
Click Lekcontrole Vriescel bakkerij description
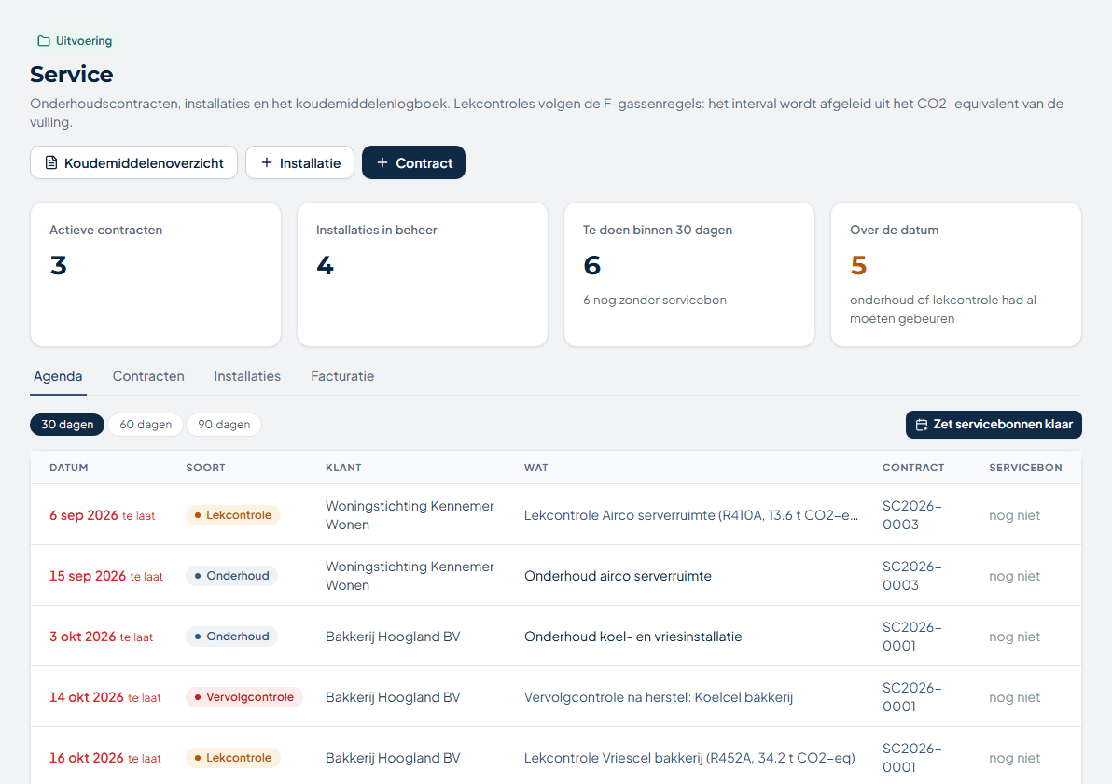(689, 758)
